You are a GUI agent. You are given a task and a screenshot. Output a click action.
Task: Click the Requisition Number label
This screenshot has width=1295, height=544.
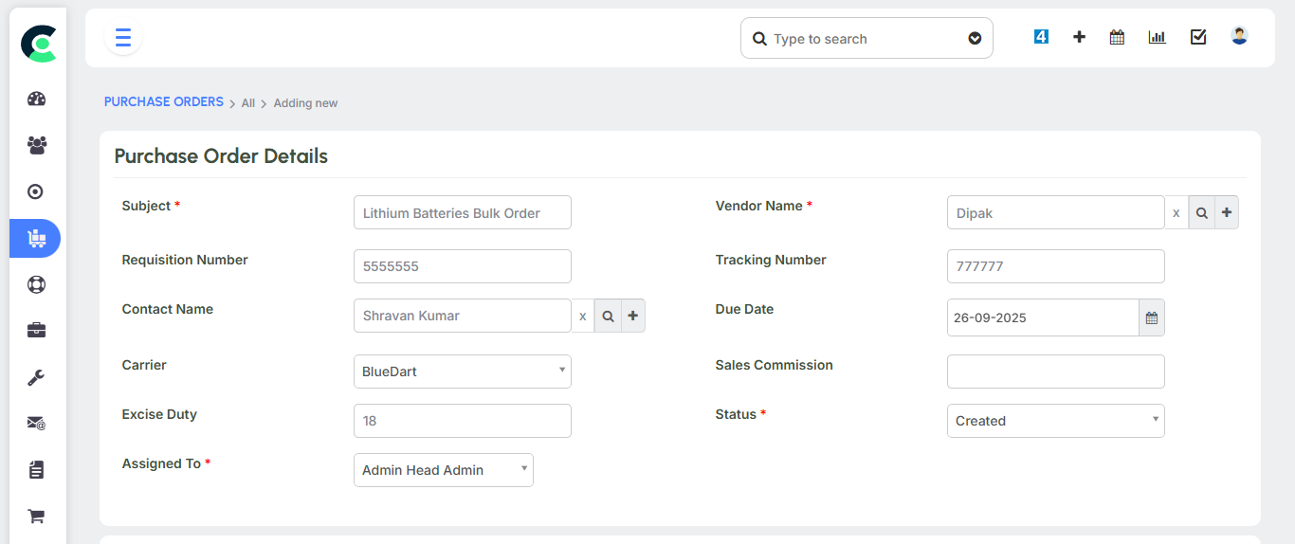pyautogui.click(x=185, y=260)
